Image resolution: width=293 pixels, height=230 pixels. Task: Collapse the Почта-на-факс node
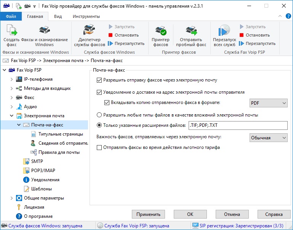(x=19, y=125)
